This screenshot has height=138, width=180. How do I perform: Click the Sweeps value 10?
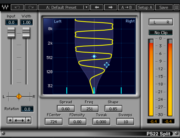[125, 122]
